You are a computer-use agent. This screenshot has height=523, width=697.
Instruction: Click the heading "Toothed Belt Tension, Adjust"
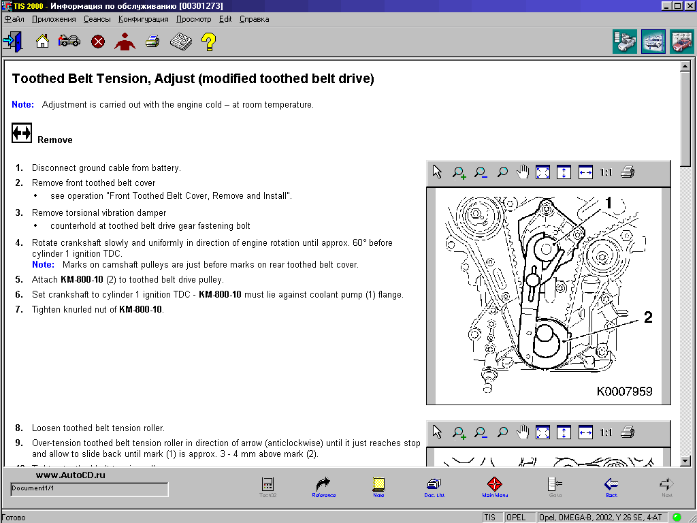(x=103, y=79)
